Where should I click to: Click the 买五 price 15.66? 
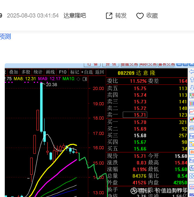point(140,149)
